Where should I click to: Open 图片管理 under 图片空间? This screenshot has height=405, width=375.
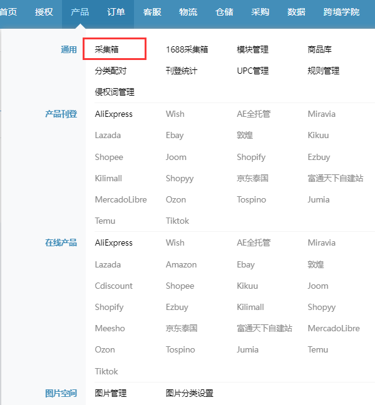pos(111,393)
